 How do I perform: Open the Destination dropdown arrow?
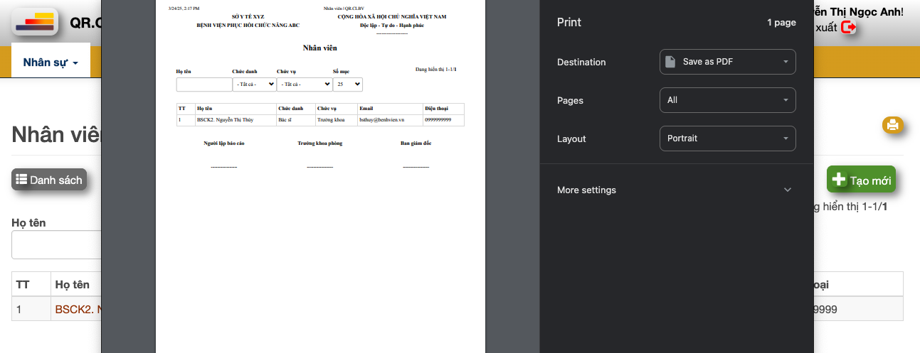coord(786,62)
